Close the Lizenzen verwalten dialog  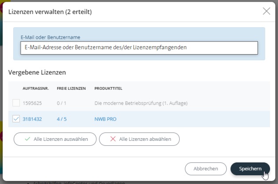[x=267, y=11]
